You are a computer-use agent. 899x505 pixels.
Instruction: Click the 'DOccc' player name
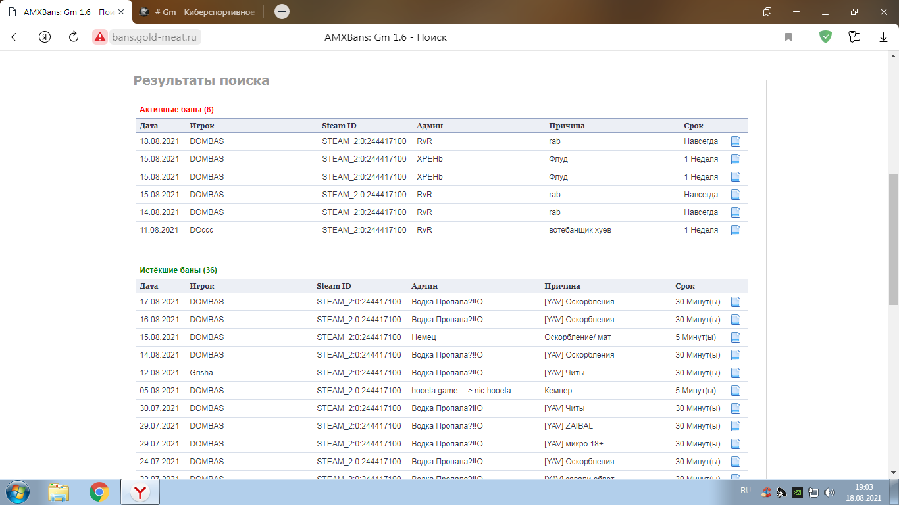pyautogui.click(x=201, y=230)
